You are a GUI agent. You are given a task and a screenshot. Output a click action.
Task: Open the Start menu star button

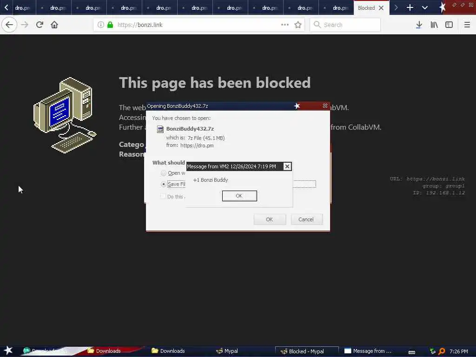tap(8, 350)
